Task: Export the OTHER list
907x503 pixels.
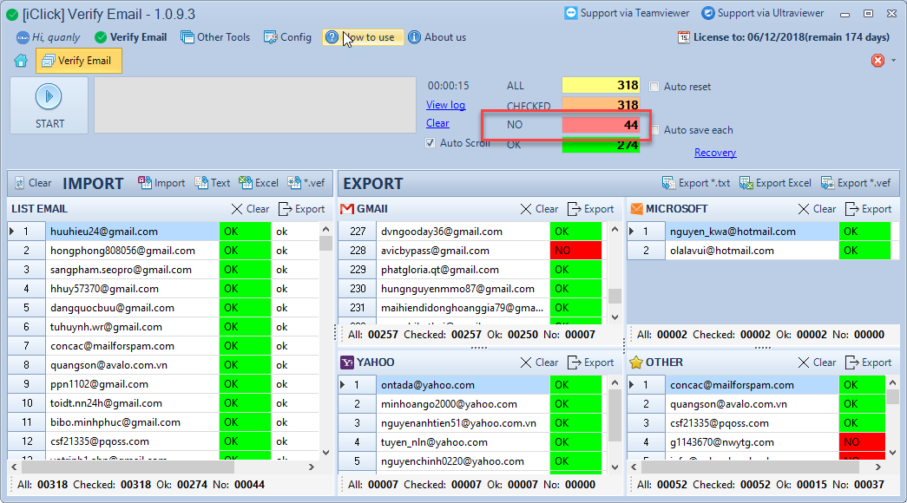Action: (x=868, y=363)
